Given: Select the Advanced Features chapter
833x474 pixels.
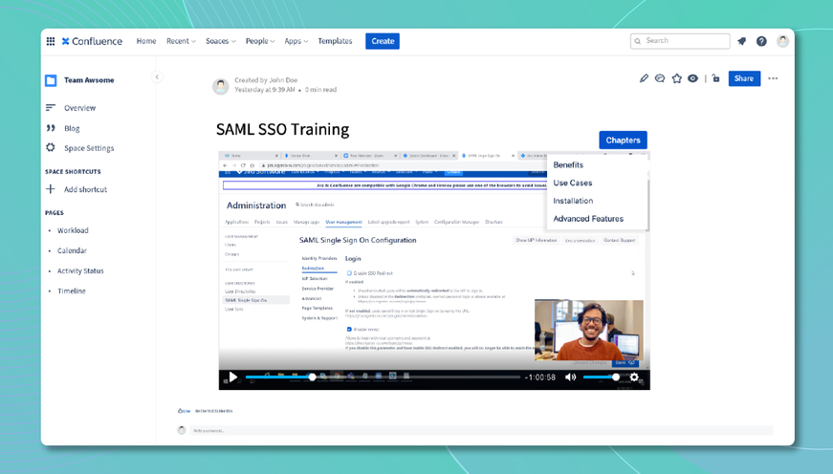Looking at the screenshot, I should [588, 219].
